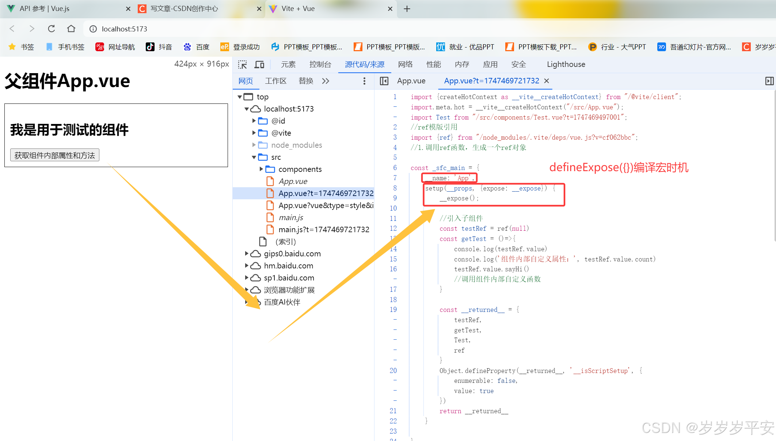
Task: Expand the @vite folder
Action: click(254, 133)
